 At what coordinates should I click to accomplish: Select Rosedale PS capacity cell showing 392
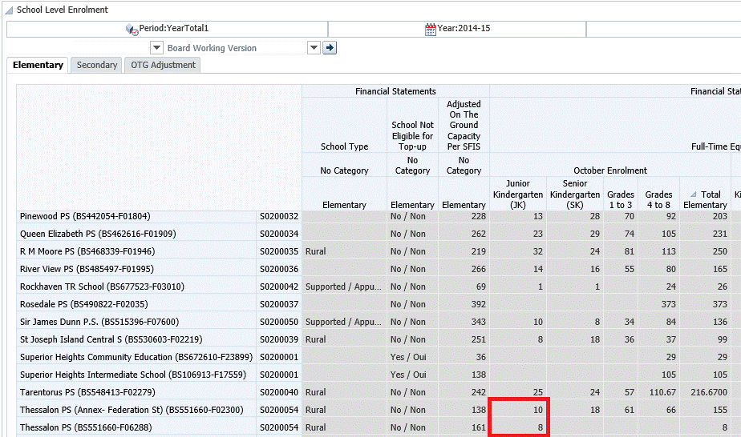(464, 304)
